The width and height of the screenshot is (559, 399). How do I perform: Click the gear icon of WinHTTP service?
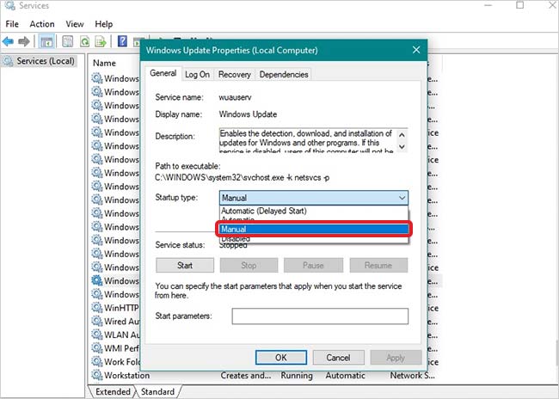(x=97, y=307)
